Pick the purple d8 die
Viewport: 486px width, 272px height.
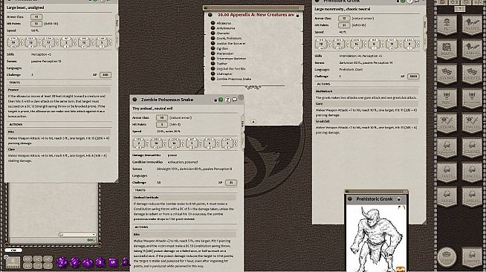point(100,262)
